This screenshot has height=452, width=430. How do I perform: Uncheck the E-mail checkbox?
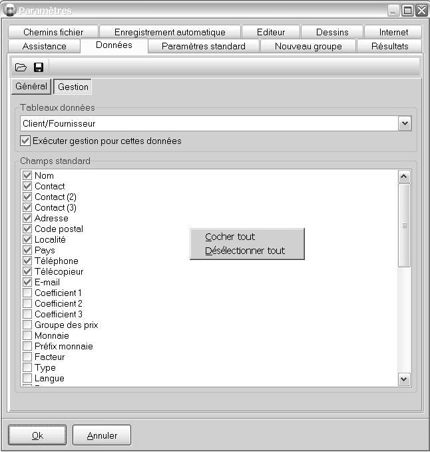tap(27, 282)
